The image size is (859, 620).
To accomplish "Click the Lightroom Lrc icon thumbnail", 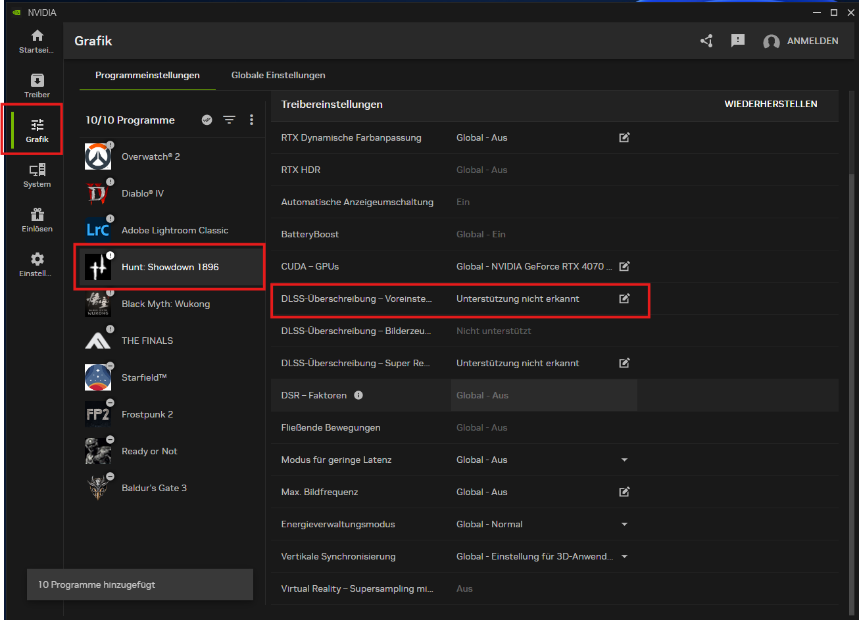I will click(x=98, y=230).
